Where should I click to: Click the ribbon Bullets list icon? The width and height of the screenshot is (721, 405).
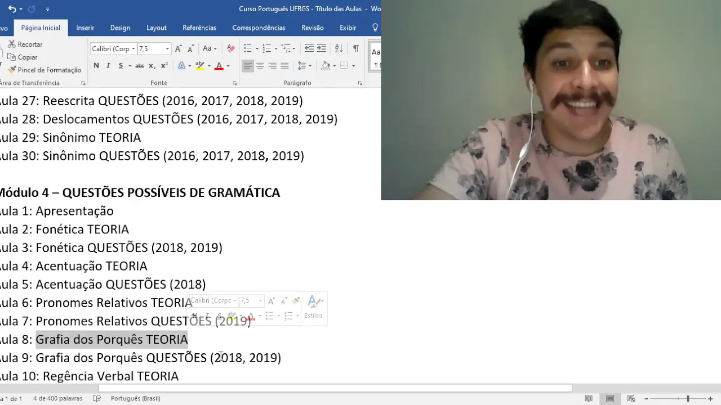[x=247, y=49]
